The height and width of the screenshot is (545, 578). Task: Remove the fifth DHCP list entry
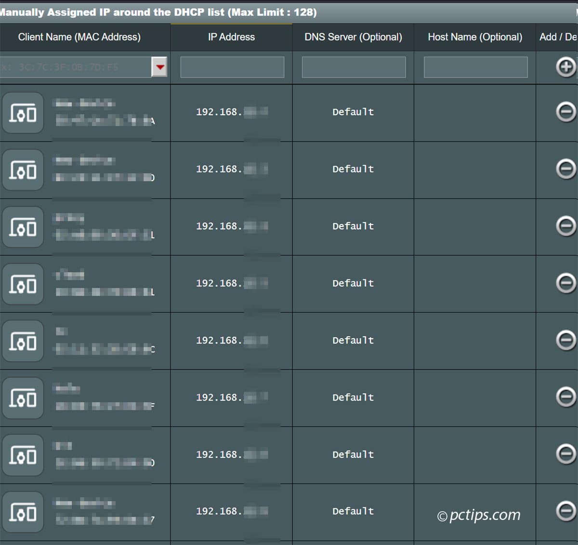pos(566,340)
